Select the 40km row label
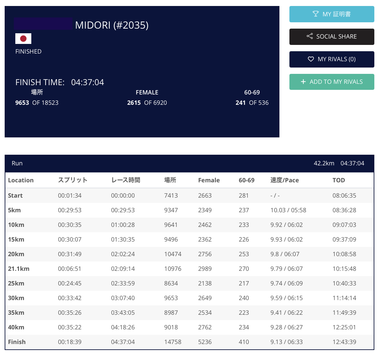 (x=16, y=327)
